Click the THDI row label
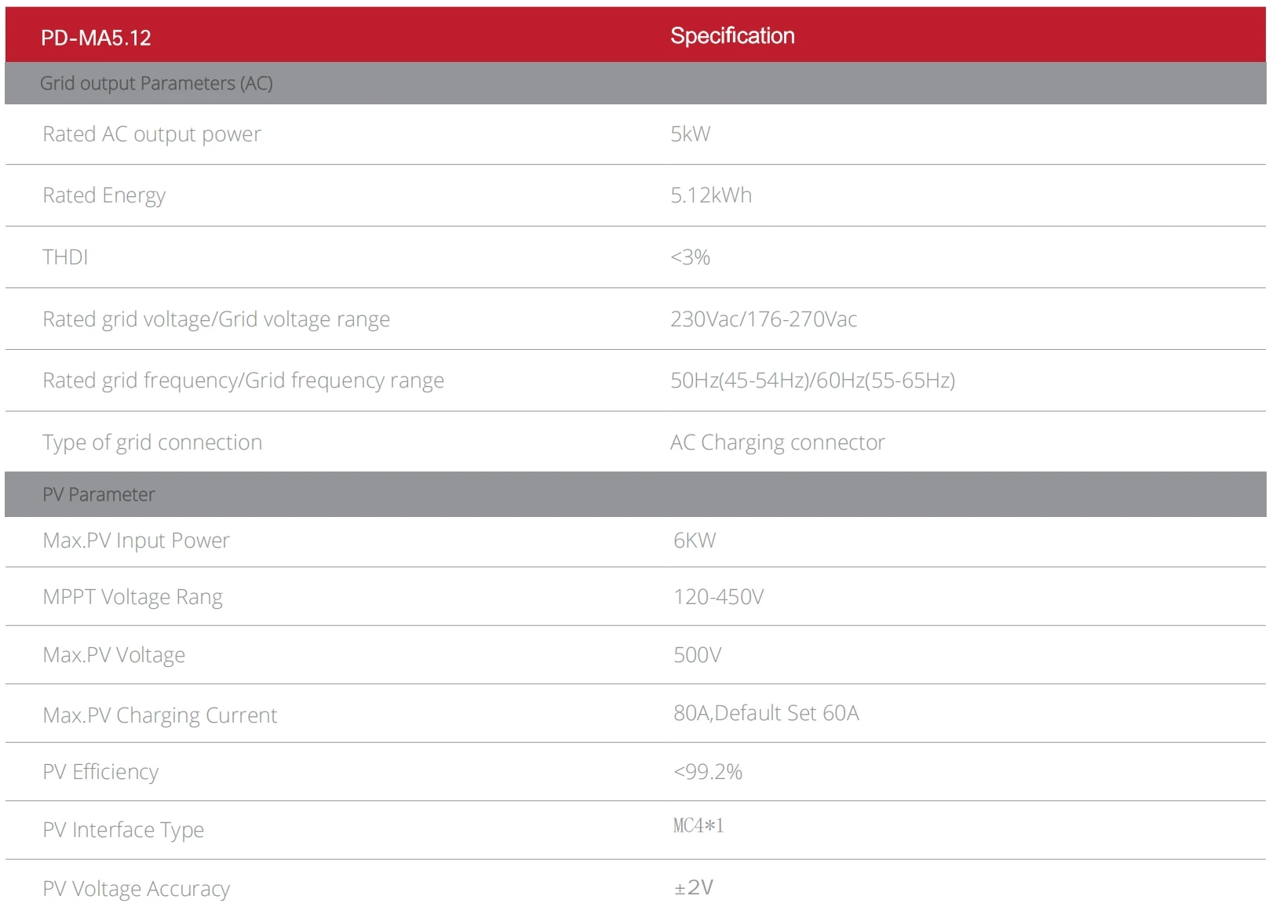The height and width of the screenshot is (914, 1269). click(x=65, y=257)
